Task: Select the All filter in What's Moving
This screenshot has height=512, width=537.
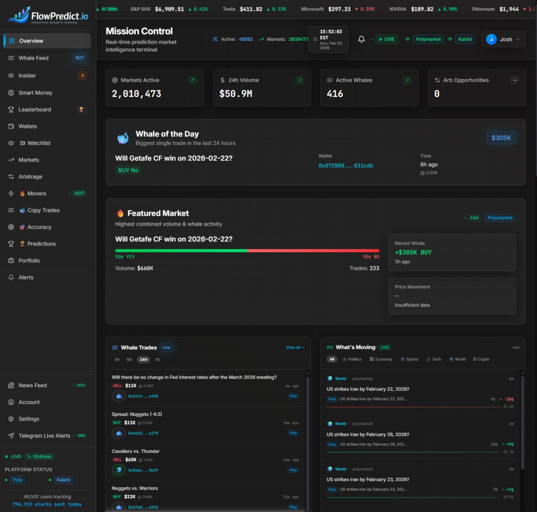Action: pos(332,359)
